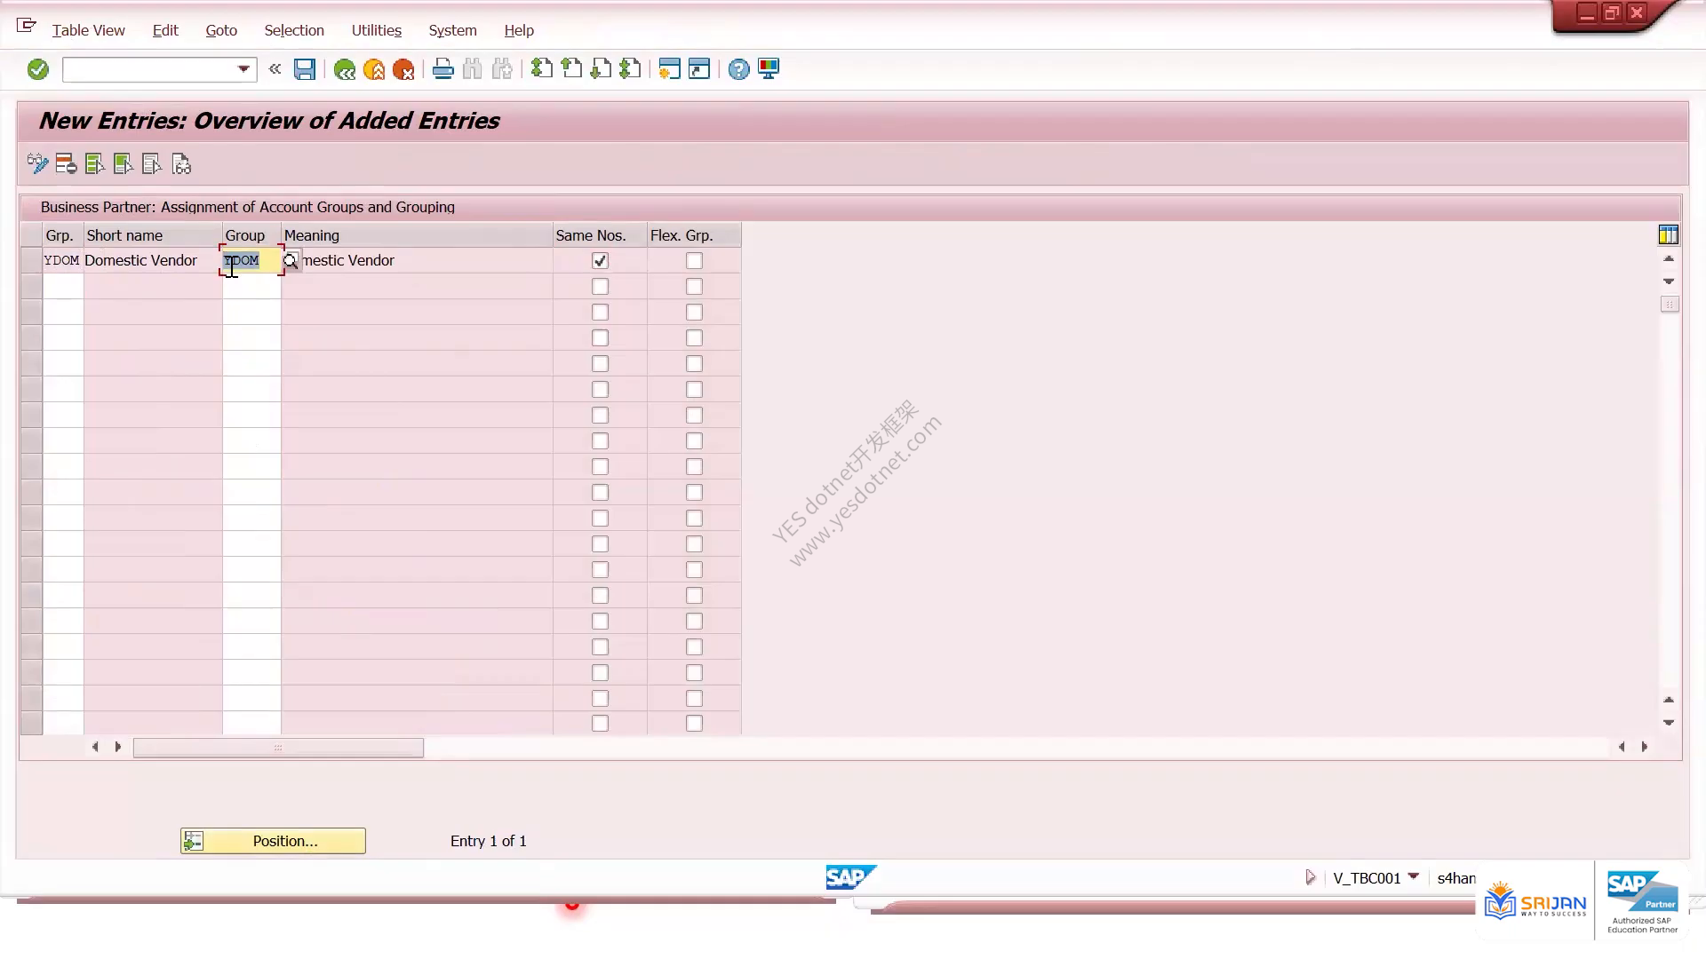Click the Delete row icon
Screen dimensions: 1706x959
point(66,164)
